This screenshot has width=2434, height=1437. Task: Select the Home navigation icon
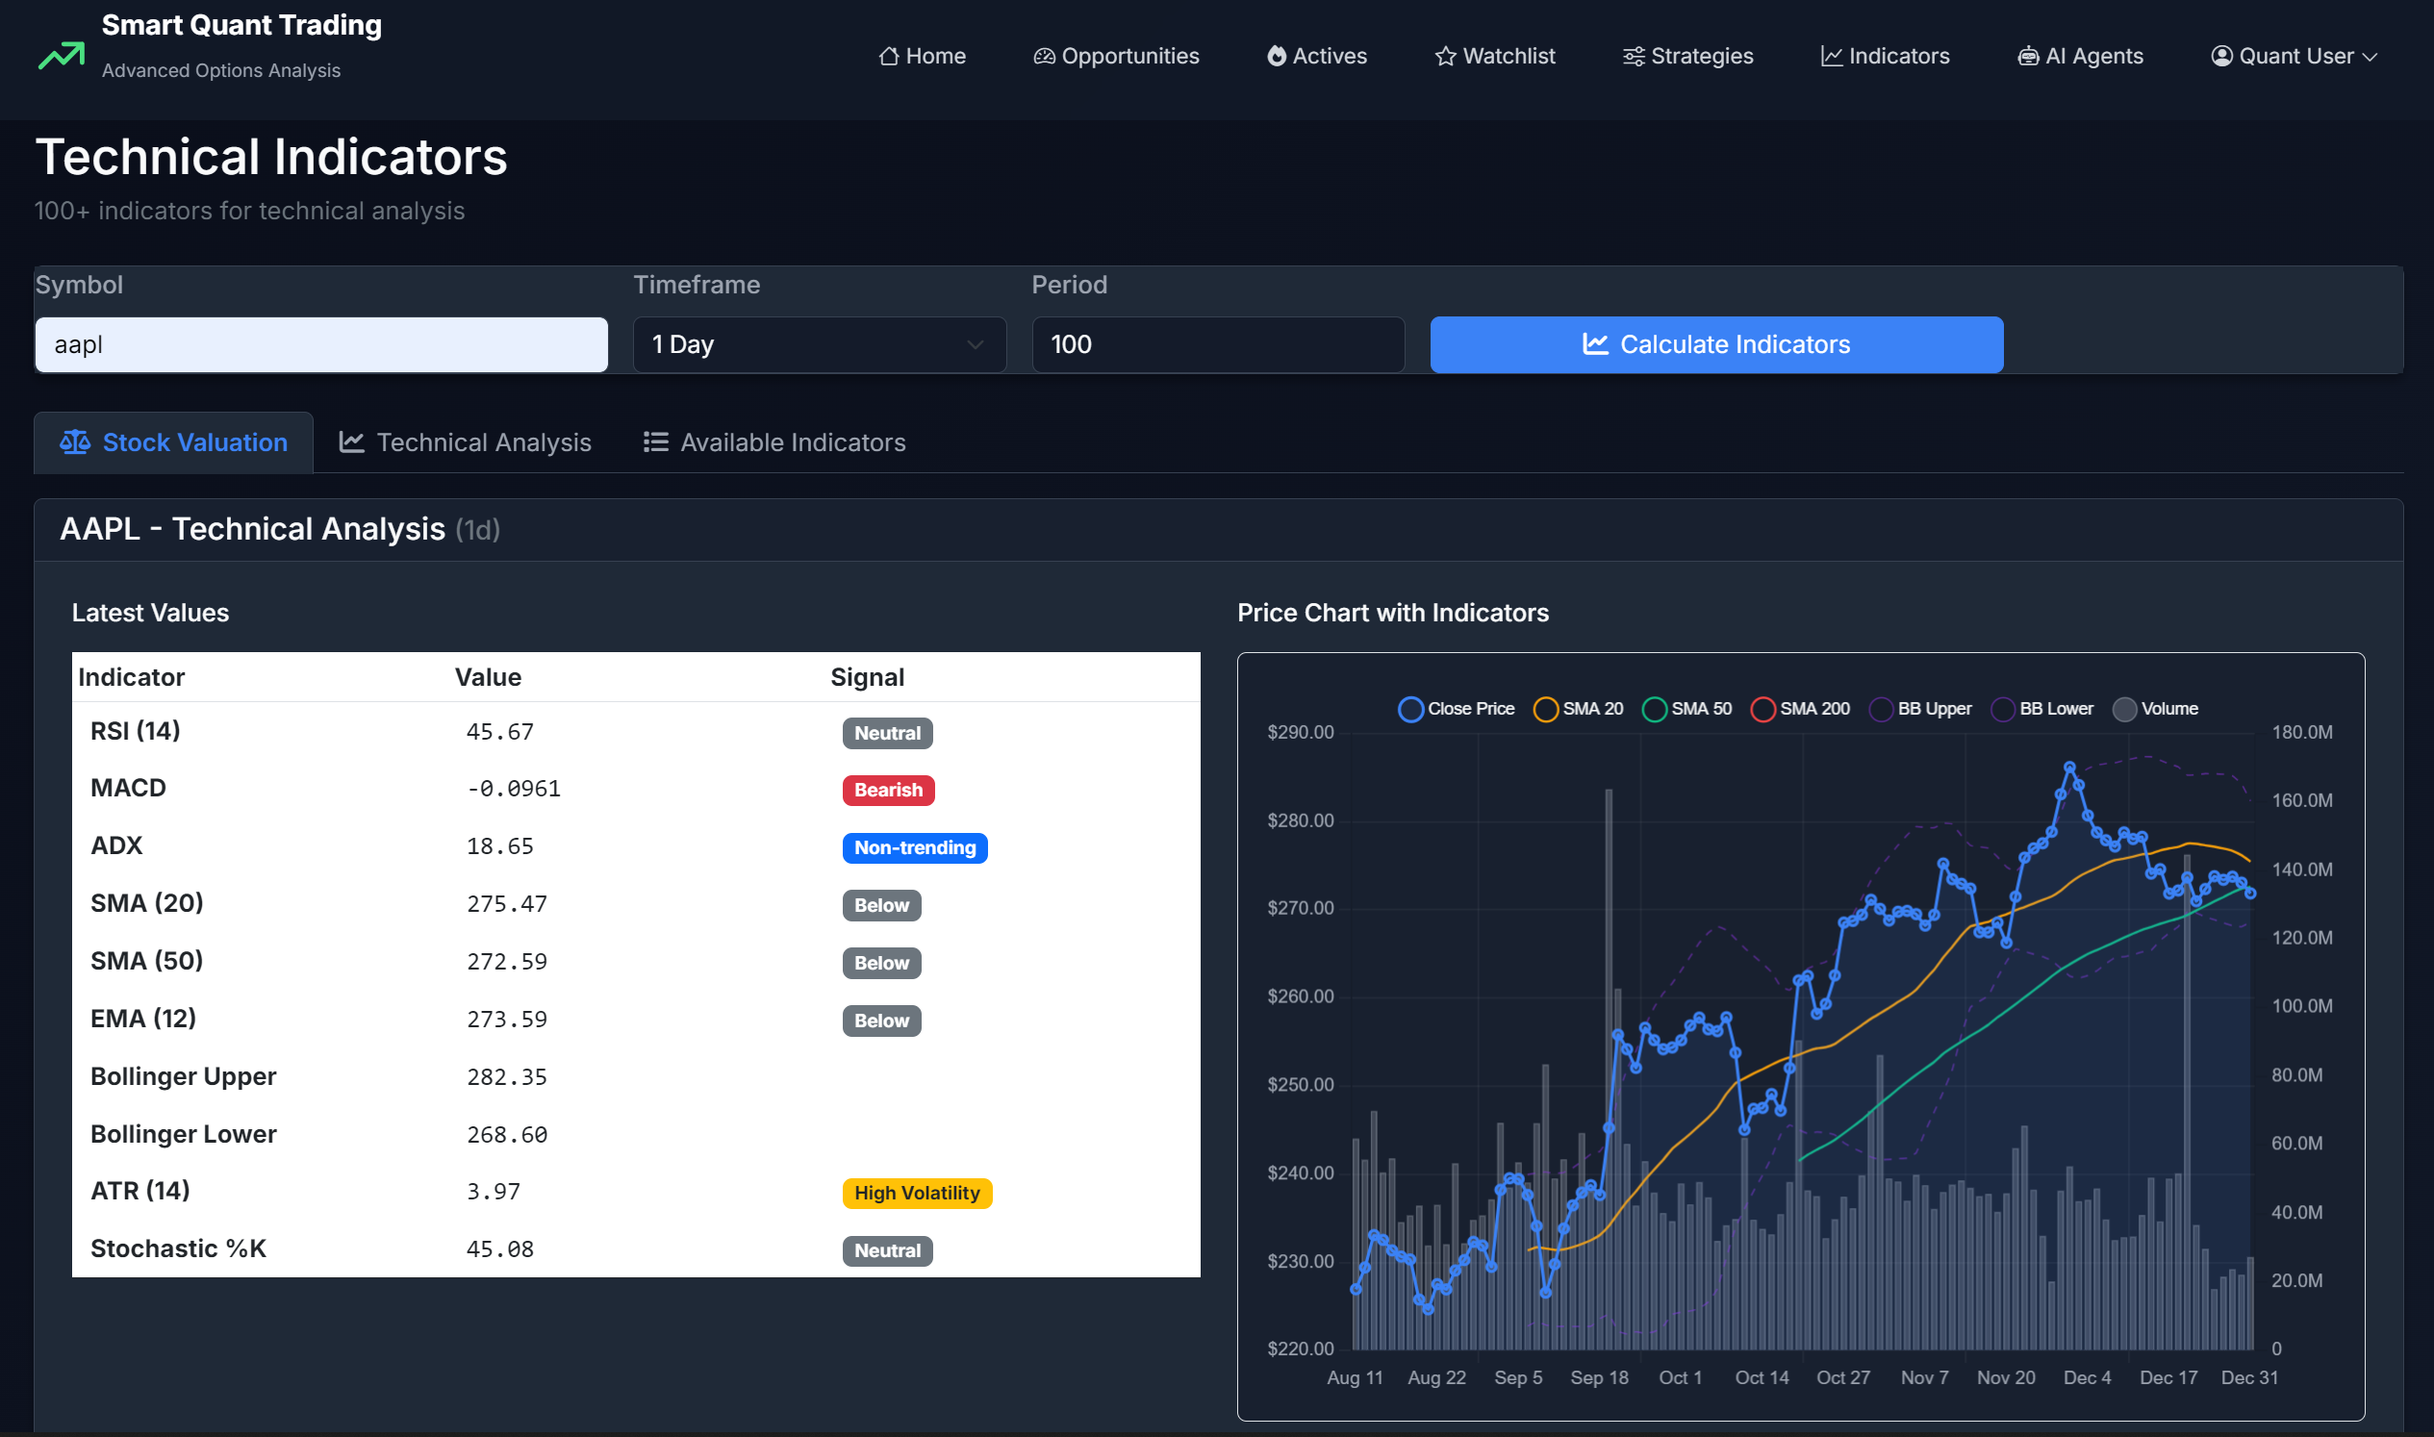tap(891, 56)
